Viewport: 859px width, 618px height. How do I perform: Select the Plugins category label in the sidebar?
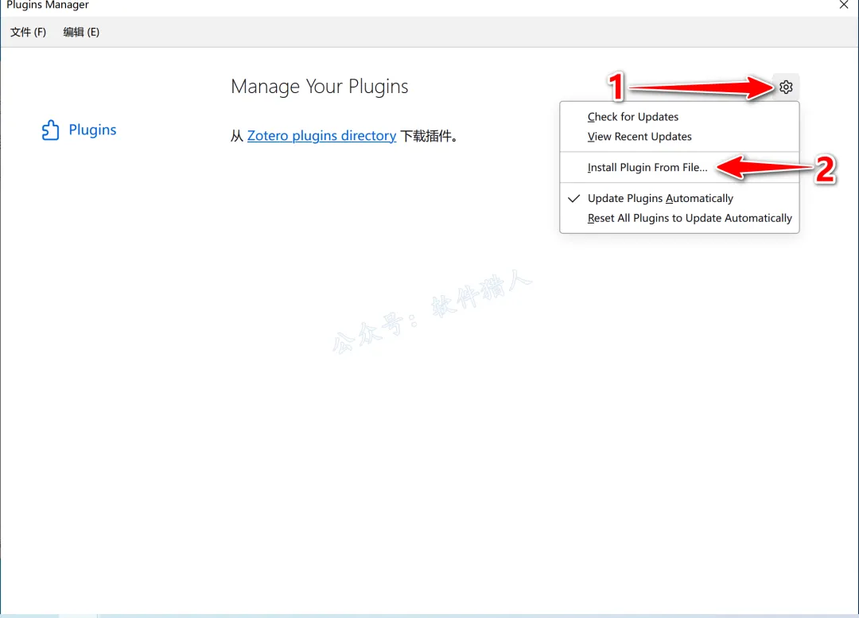92,130
